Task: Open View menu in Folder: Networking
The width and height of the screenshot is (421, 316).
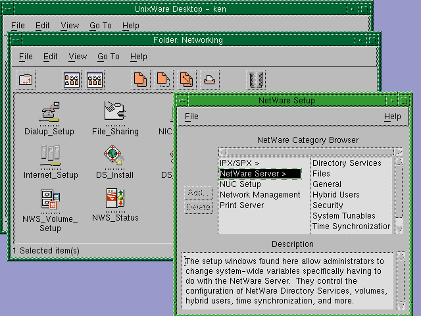Action: coord(78,57)
